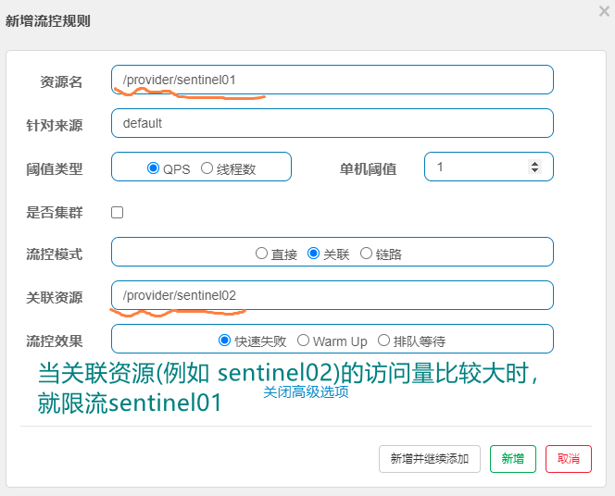The width and height of the screenshot is (615, 496).
Task: Click the 流控效果 field label
Action: click(x=54, y=341)
